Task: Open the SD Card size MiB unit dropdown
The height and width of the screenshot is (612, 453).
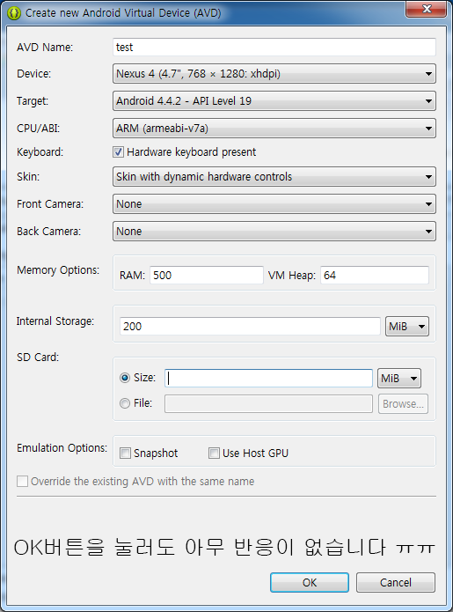Action: point(399,378)
